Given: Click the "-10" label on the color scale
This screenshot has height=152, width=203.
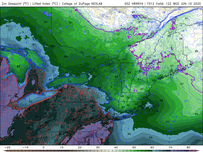Looking at the screenshot, I should (25, 147).
